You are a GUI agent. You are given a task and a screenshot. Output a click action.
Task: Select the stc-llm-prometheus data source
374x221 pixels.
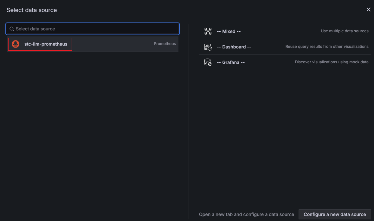pyautogui.click(x=46, y=44)
